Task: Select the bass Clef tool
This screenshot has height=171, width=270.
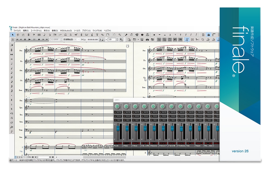Action: (x=34, y=35)
